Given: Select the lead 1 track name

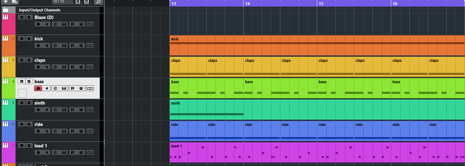Looking at the screenshot, I should pyautogui.click(x=40, y=146).
